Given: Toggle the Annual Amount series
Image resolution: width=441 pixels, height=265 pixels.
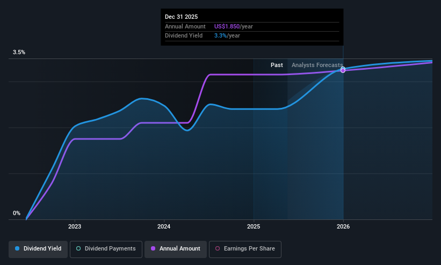Looking at the screenshot, I should 176,249.
